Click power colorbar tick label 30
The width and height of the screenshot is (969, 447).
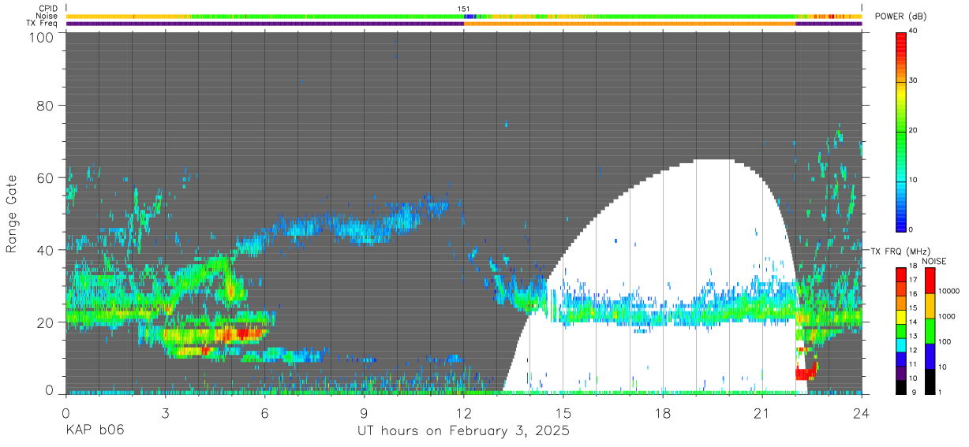point(914,81)
